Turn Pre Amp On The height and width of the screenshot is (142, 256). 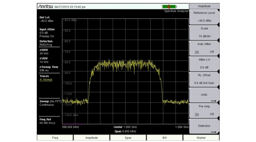click(x=197, y=114)
